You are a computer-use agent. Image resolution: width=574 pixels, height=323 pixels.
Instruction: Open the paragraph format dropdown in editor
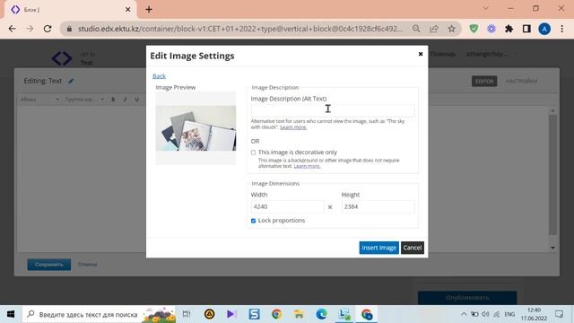point(39,100)
